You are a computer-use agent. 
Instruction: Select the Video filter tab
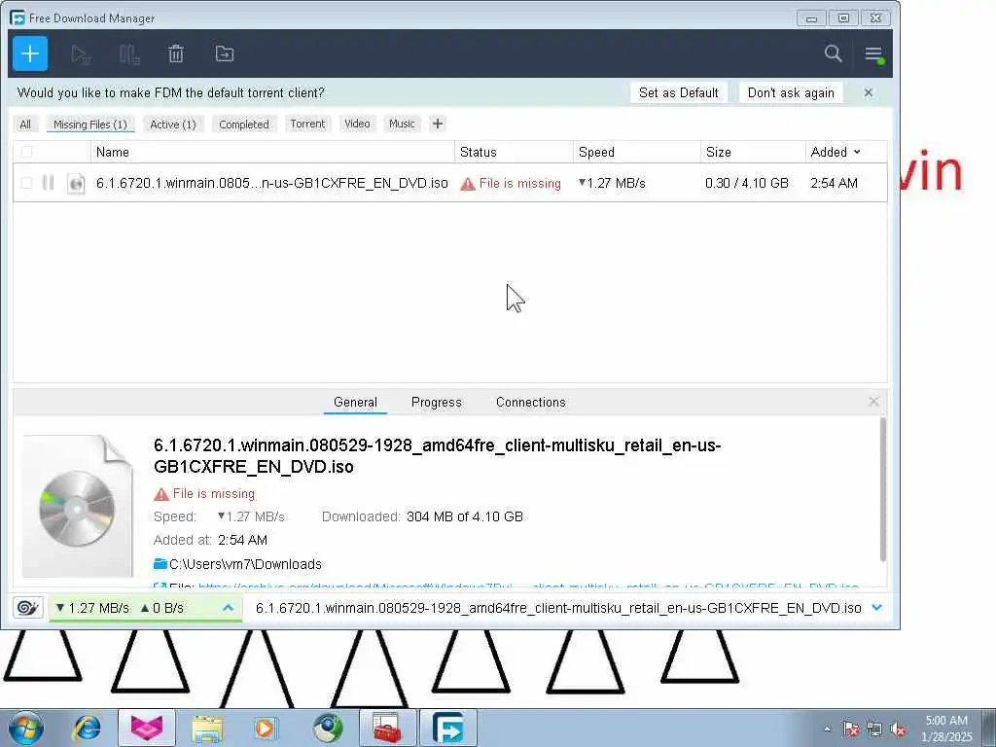[357, 124]
